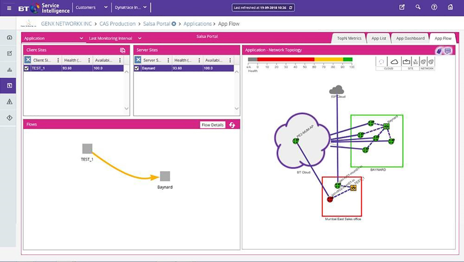Select the App Flow tab
Viewport: 464px width, 262px height.
pos(443,38)
